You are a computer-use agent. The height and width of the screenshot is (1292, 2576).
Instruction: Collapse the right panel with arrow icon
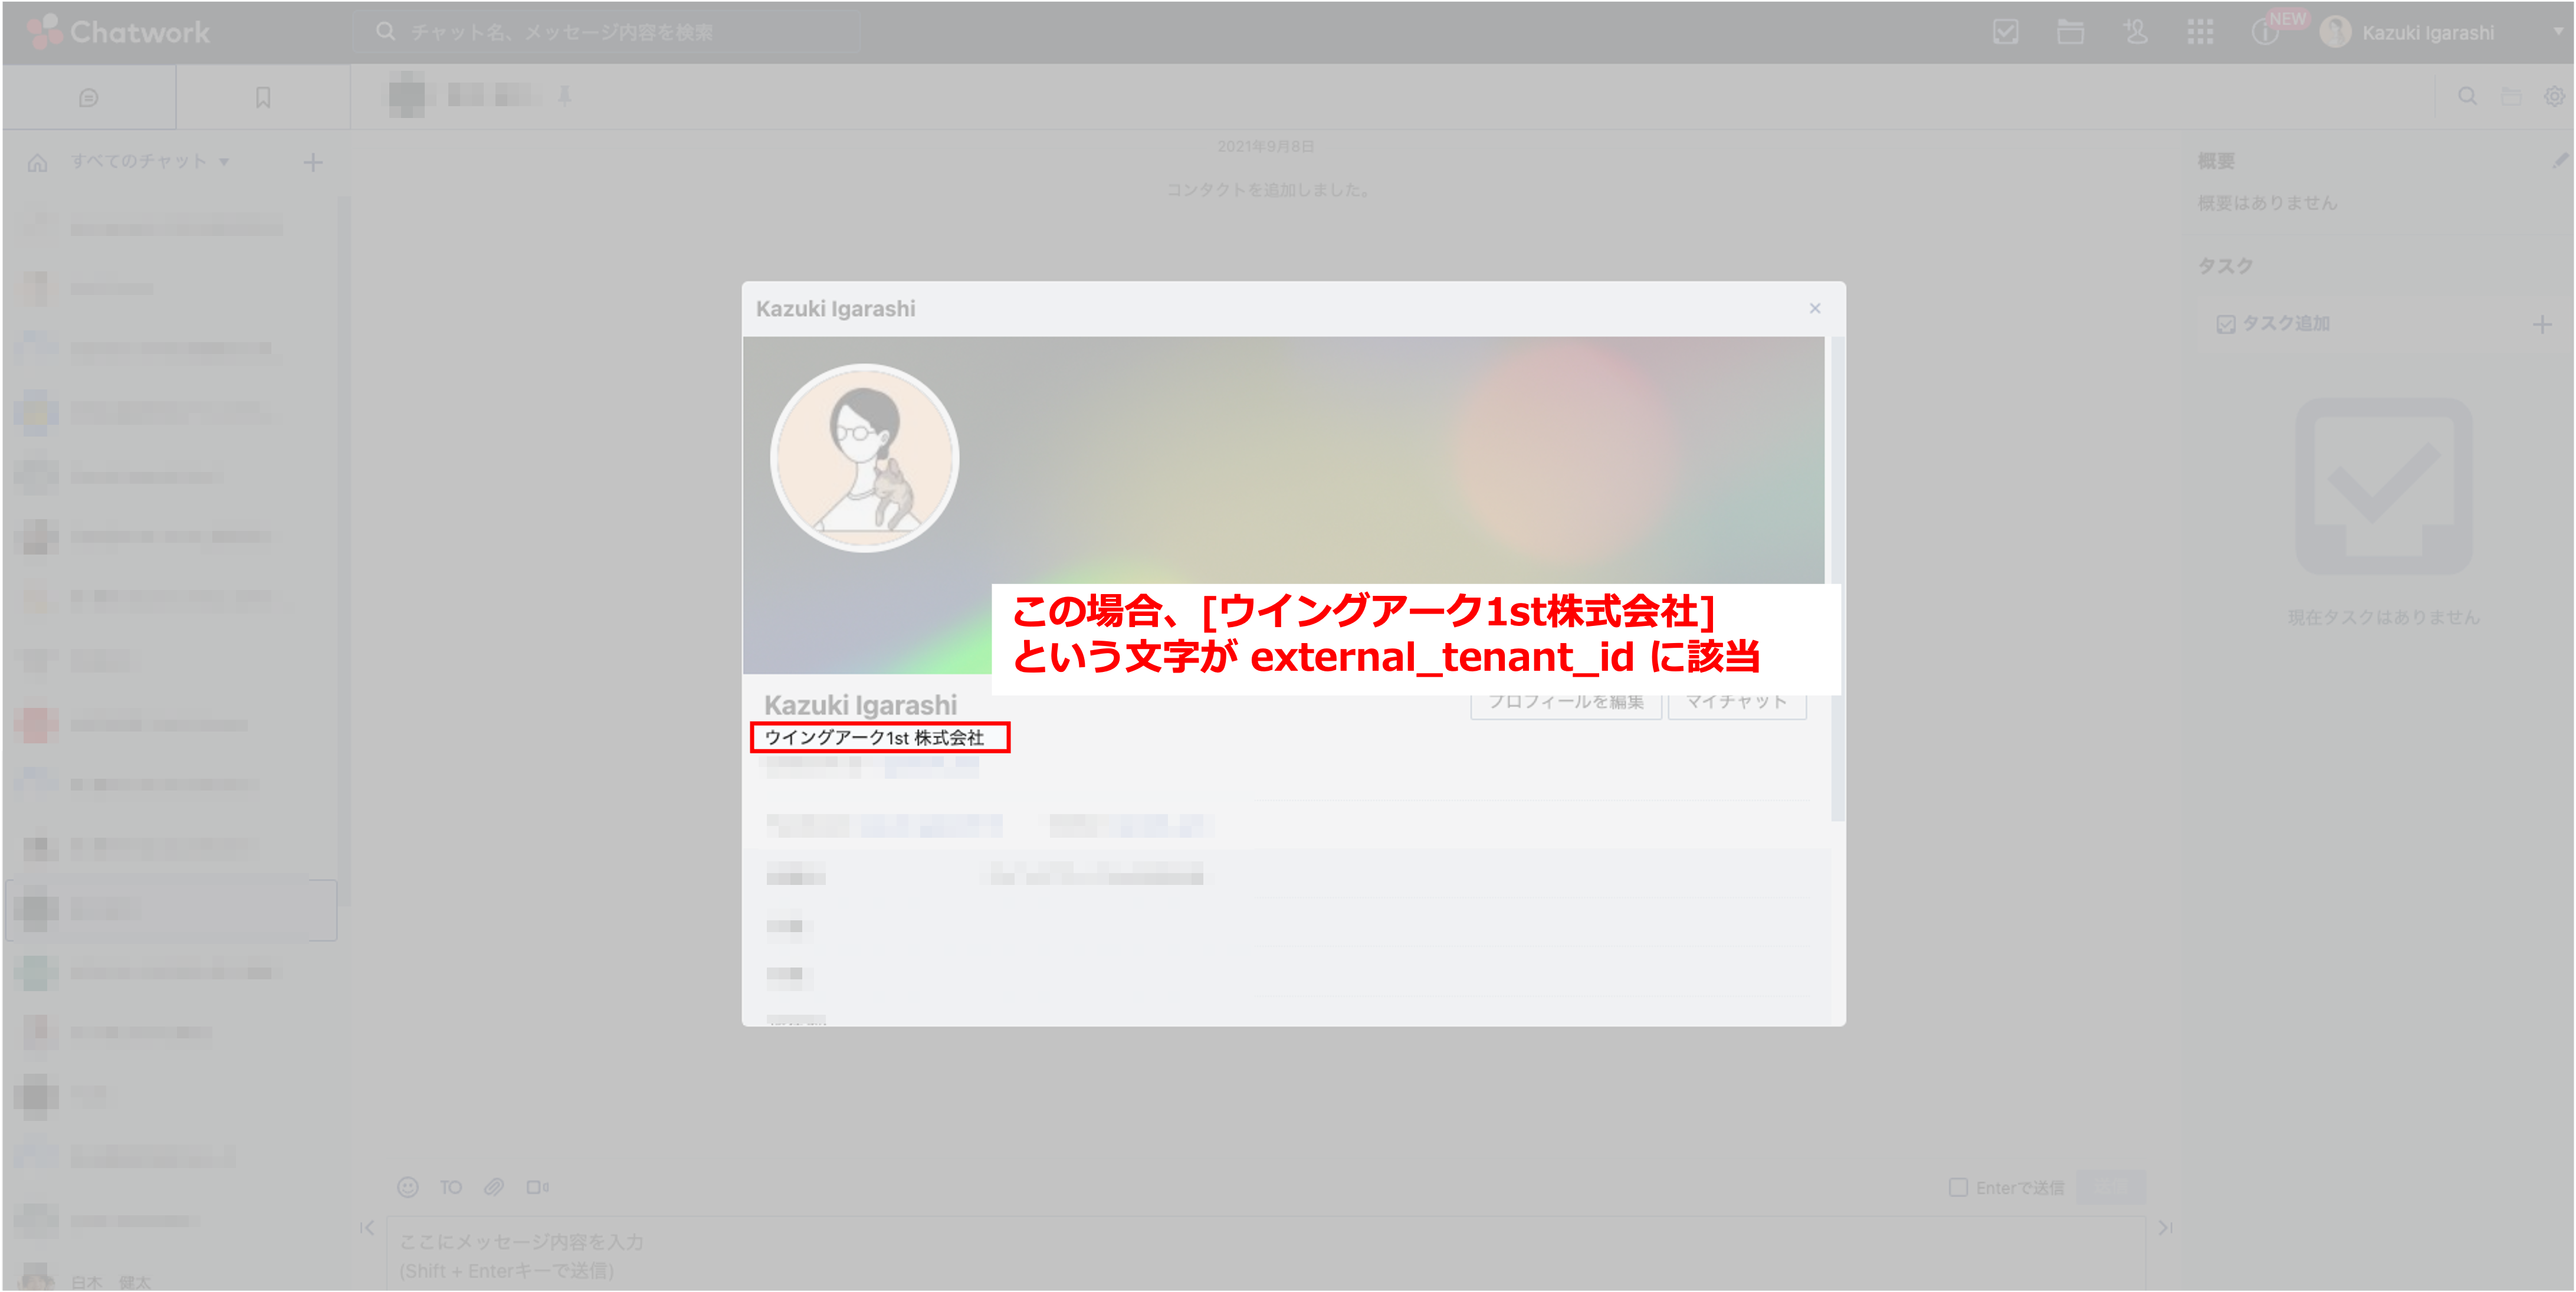click(x=2165, y=1228)
